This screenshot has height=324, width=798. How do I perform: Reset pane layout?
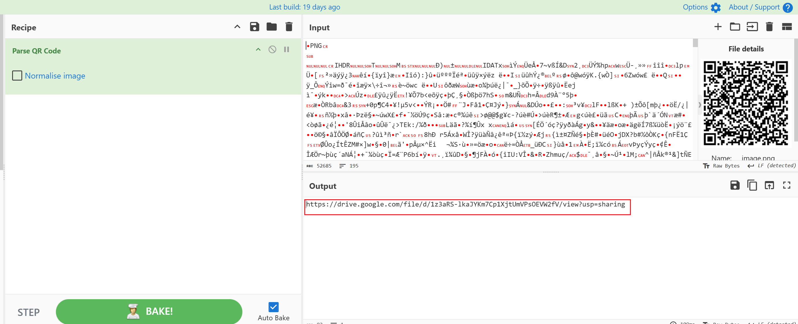pyautogui.click(x=786, y=27)
